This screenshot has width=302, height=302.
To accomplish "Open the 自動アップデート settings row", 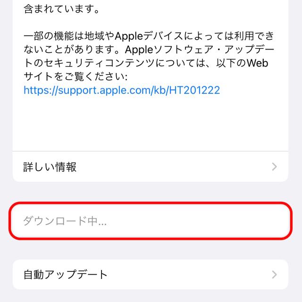I will coord(151,275).
